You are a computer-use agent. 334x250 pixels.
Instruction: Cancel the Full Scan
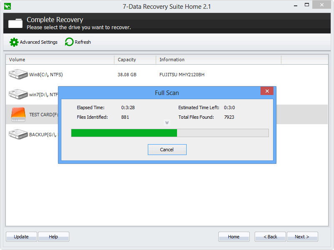pos(167,150)
